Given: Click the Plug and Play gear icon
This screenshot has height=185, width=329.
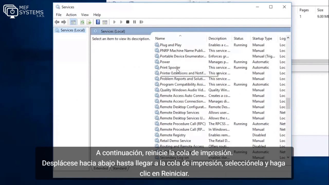Looking at the screenshot, I should [157, 45].
